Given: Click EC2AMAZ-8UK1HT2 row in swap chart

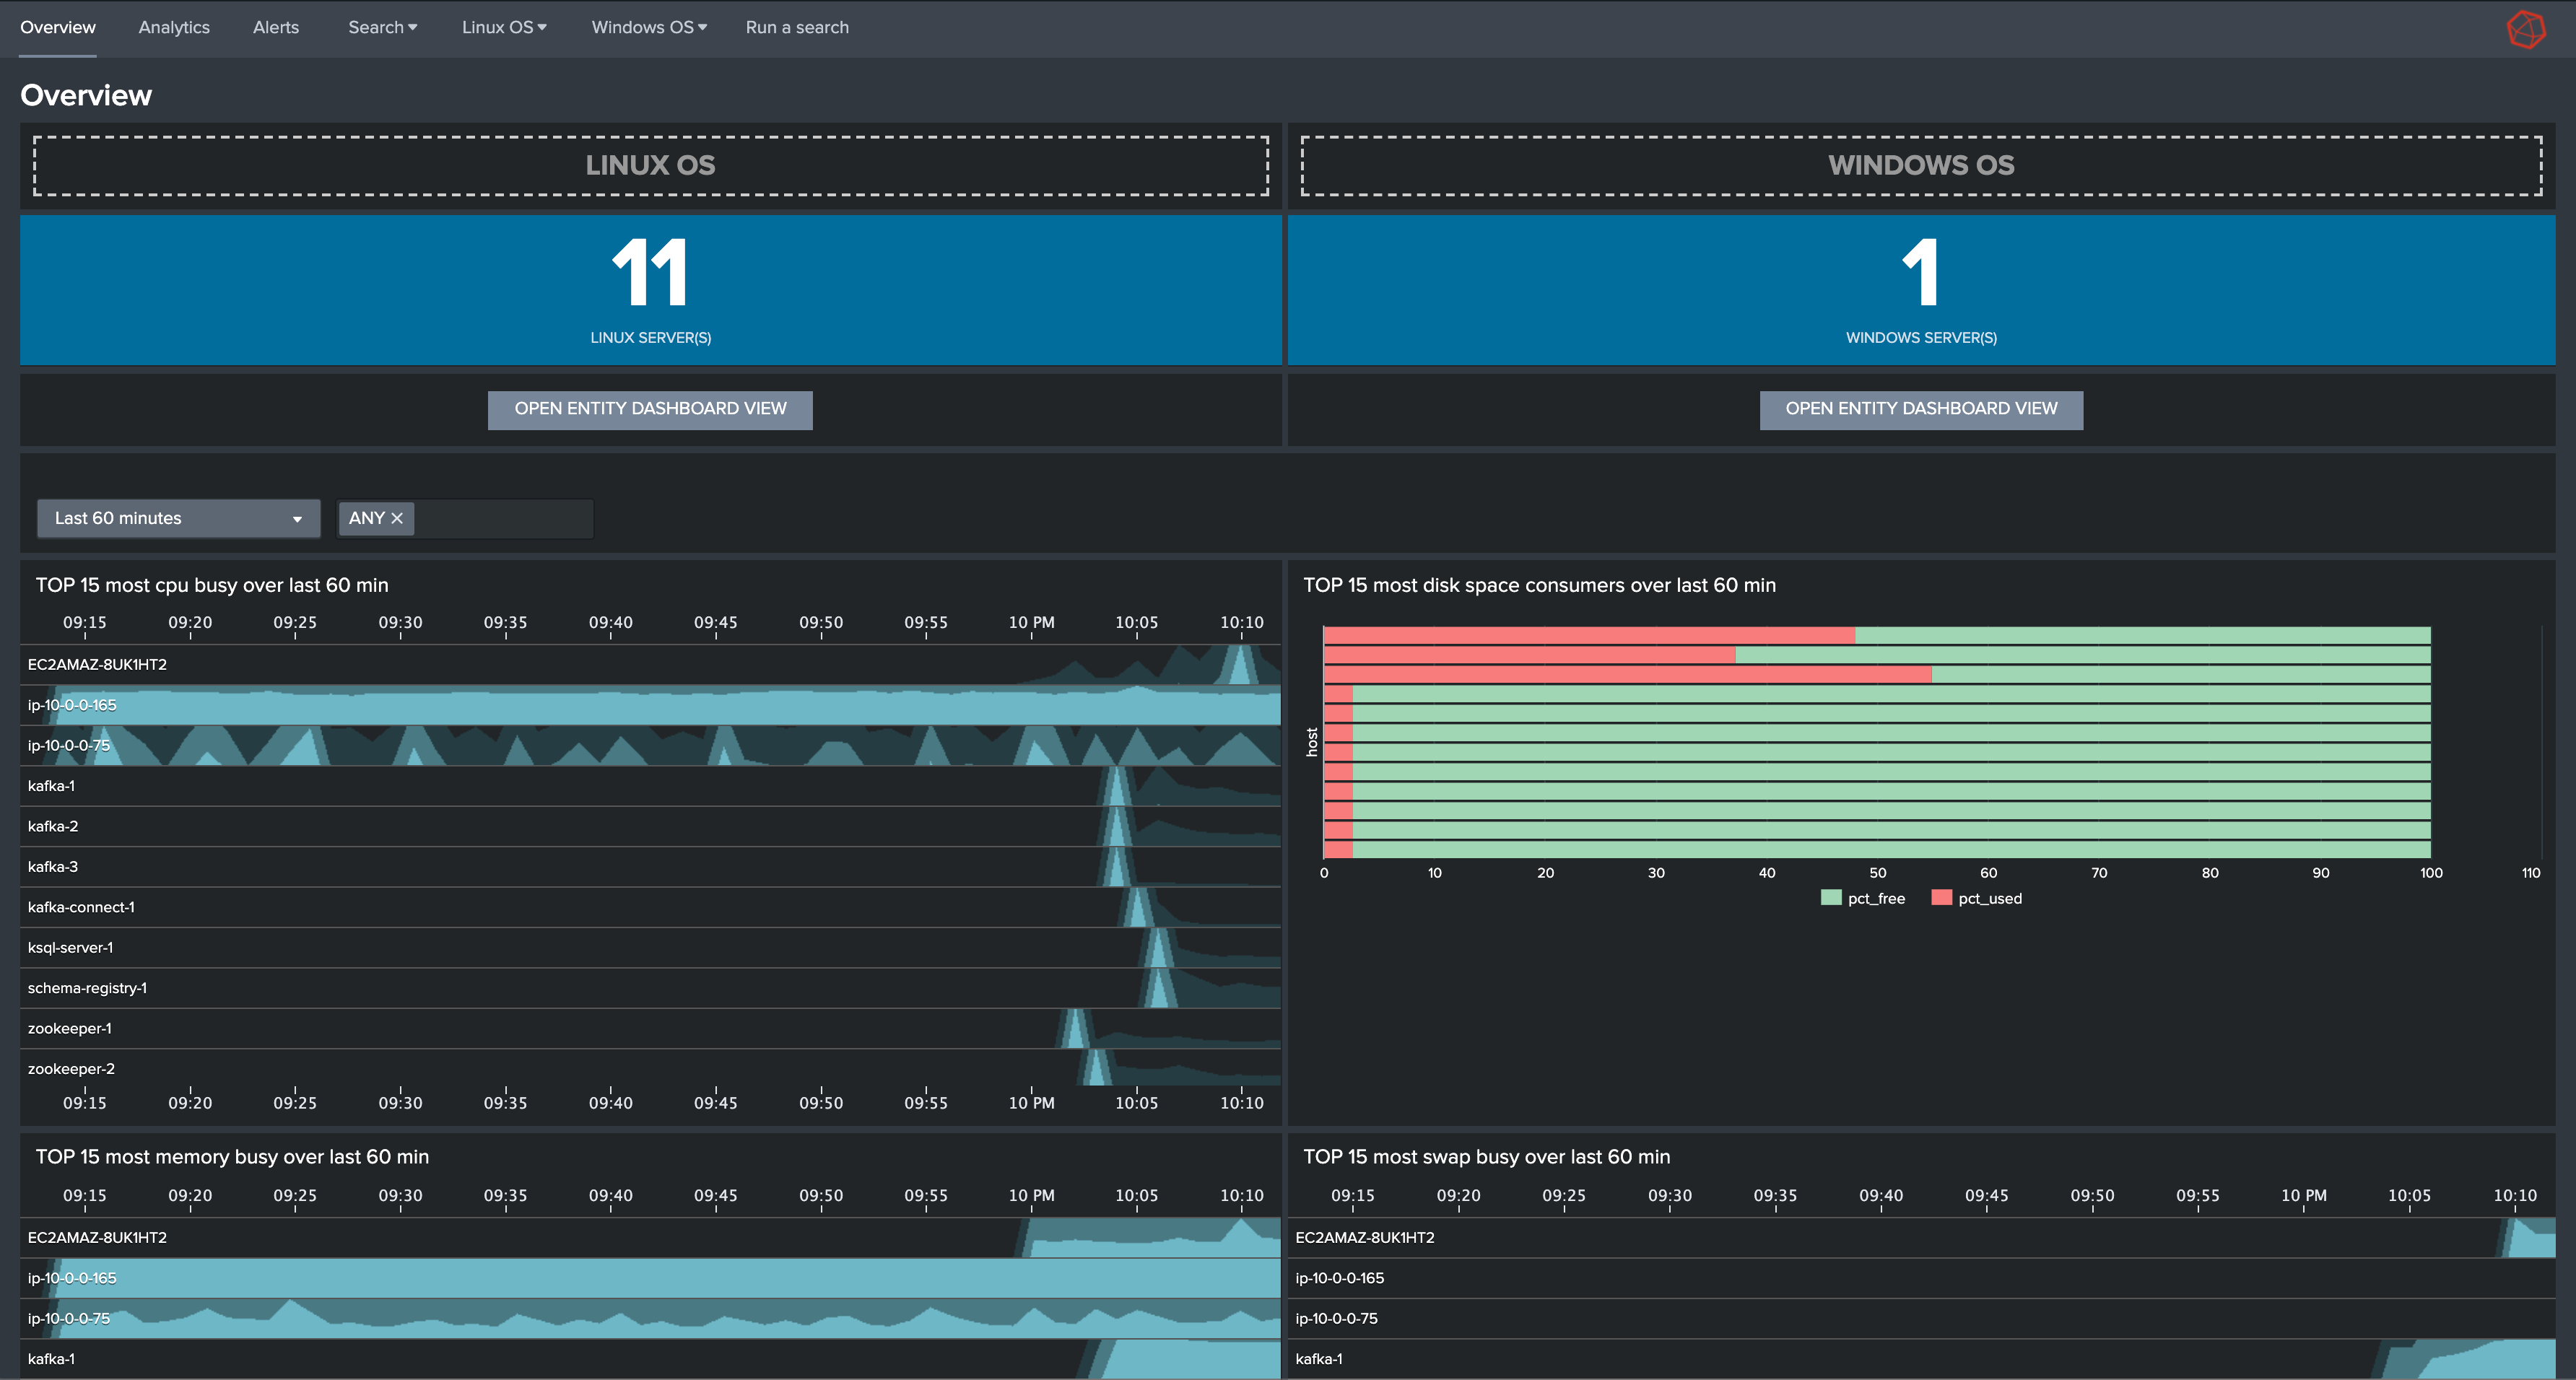Looking at the screenshot, I should (x=1364, y=1237).
